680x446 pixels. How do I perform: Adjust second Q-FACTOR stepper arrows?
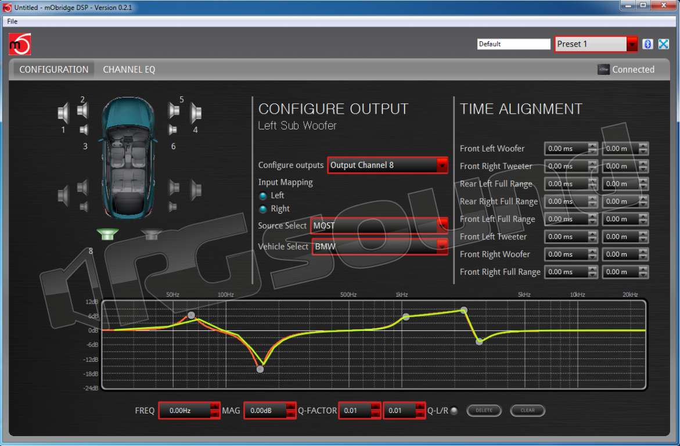(x=420, y=411)
